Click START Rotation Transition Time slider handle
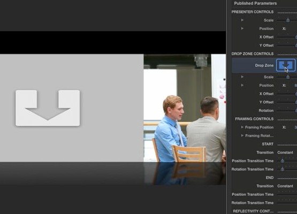Screen dimensions: 297x214 click(283, 169)
